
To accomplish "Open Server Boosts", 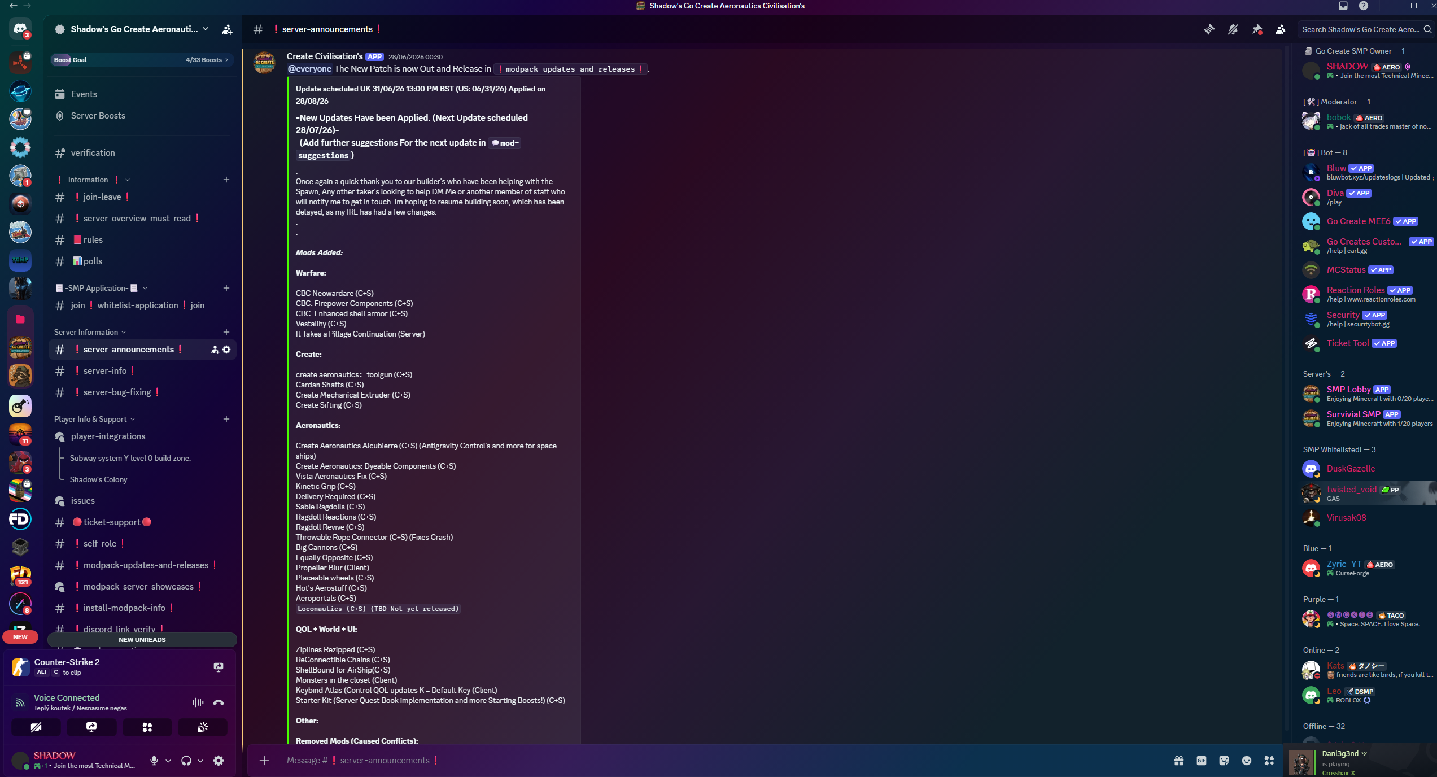I will click(x=142, y=116).
